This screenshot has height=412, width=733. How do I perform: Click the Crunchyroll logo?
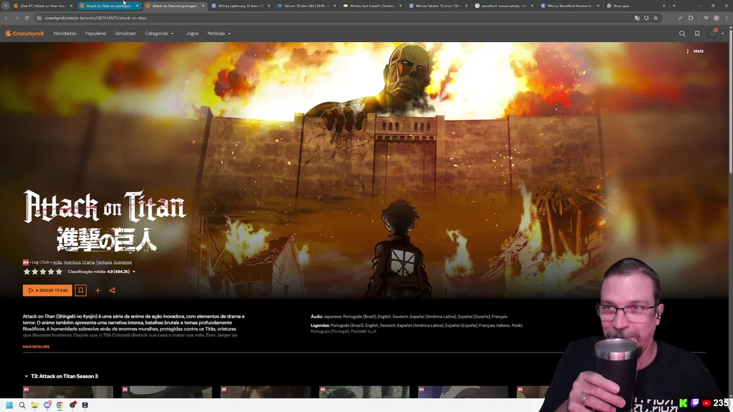25,34
